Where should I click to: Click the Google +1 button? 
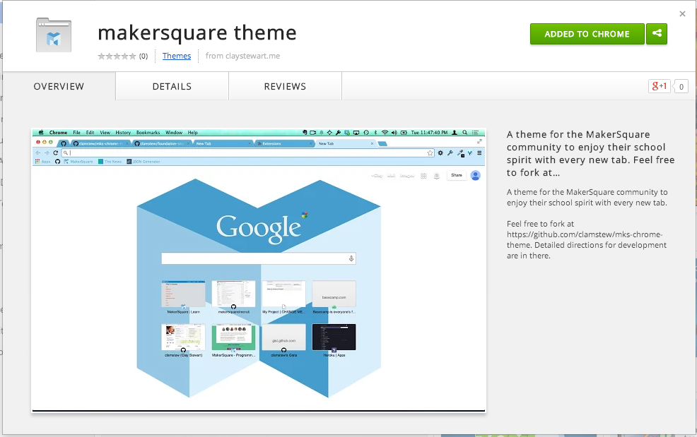[660, 86]
